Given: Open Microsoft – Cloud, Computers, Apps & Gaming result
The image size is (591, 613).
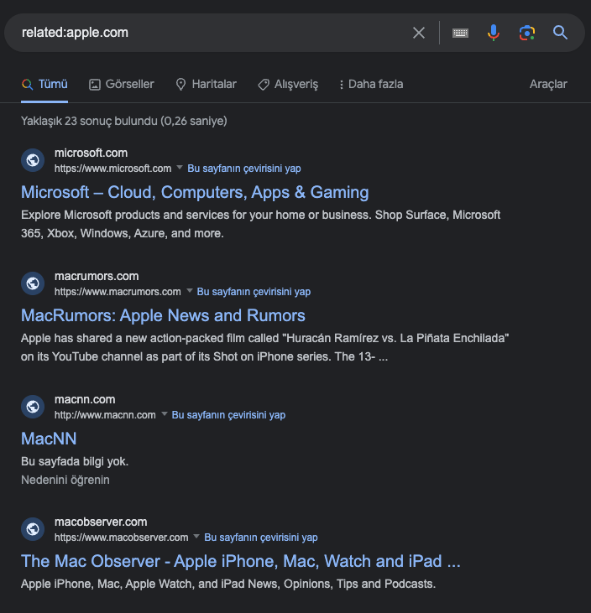Looking at the screenshot, I should click(x=195, y=192).
